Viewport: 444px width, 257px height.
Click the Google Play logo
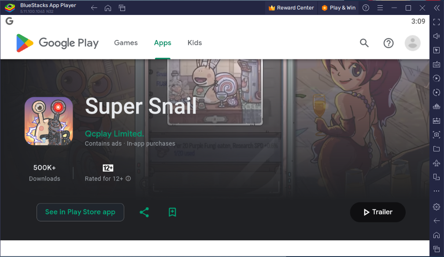[57, 43]
